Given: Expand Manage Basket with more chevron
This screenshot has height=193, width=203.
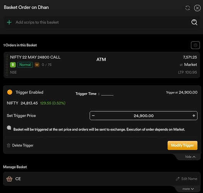Looking at the screenshot, I should 188,189.
